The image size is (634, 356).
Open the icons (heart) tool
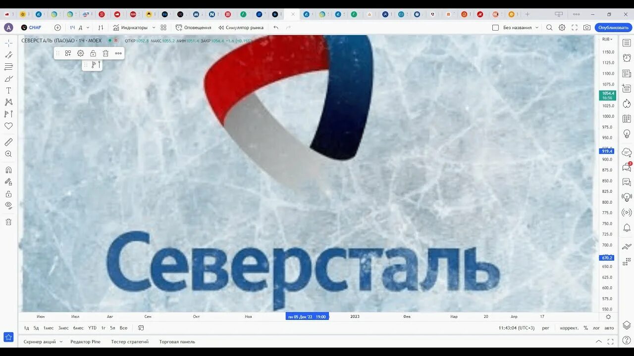point(8,126)
